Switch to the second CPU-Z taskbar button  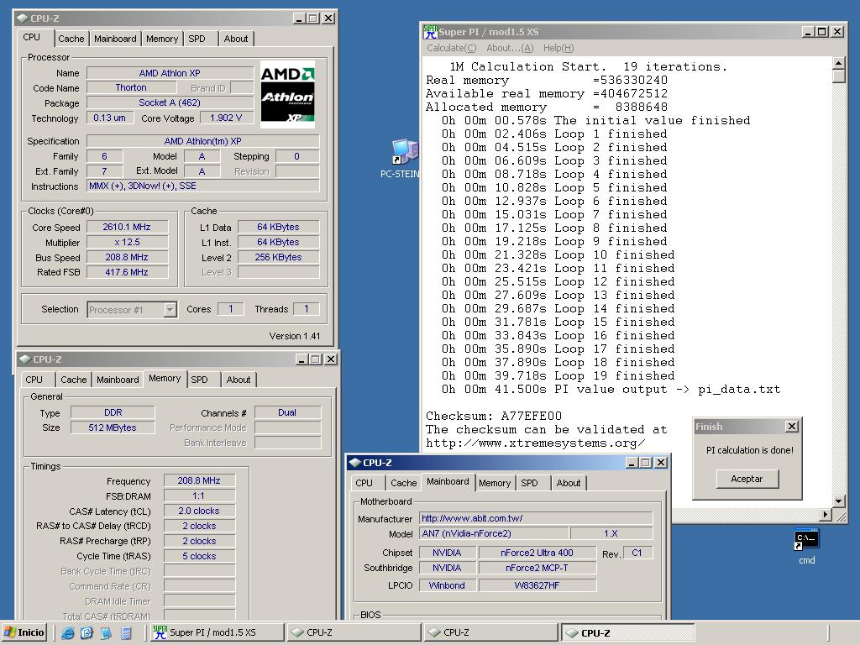click(x=490, y=632)
